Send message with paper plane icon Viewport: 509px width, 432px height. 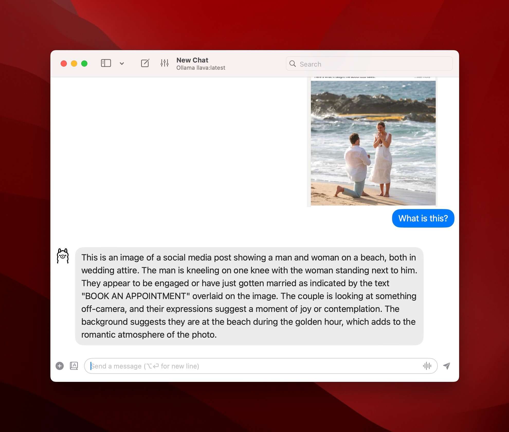[x=447, y=366]
